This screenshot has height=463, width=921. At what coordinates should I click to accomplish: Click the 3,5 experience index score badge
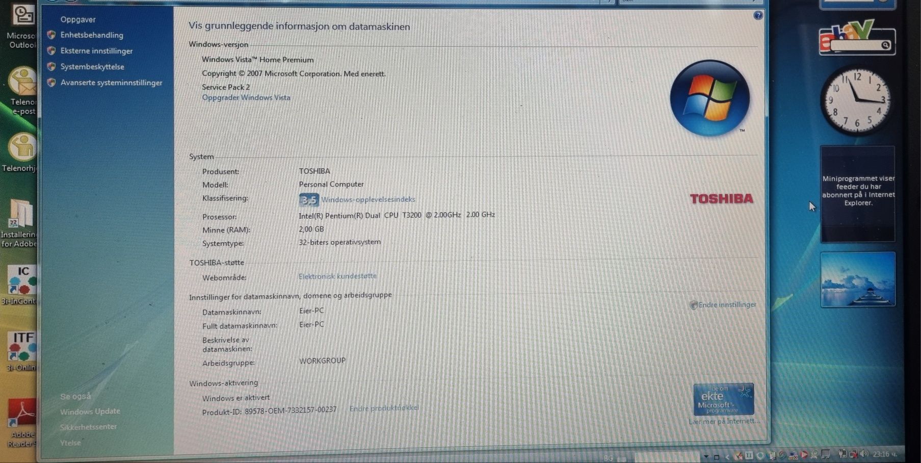pos(309,199)
